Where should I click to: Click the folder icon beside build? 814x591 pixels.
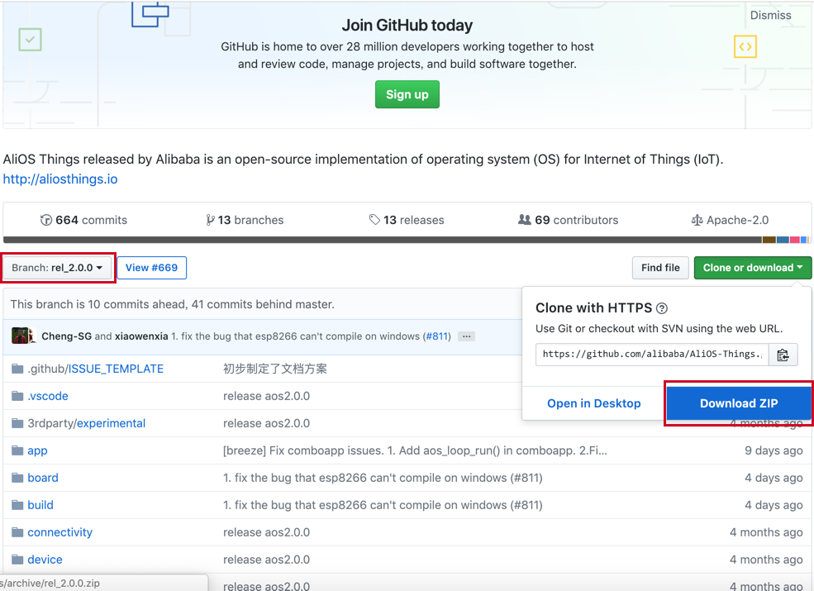17,505
